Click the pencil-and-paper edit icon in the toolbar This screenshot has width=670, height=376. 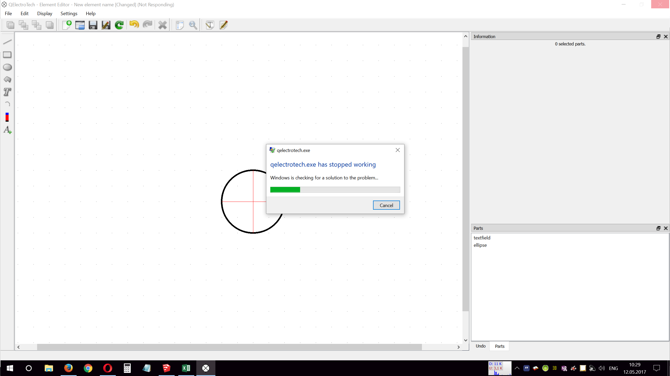(223, 25)
